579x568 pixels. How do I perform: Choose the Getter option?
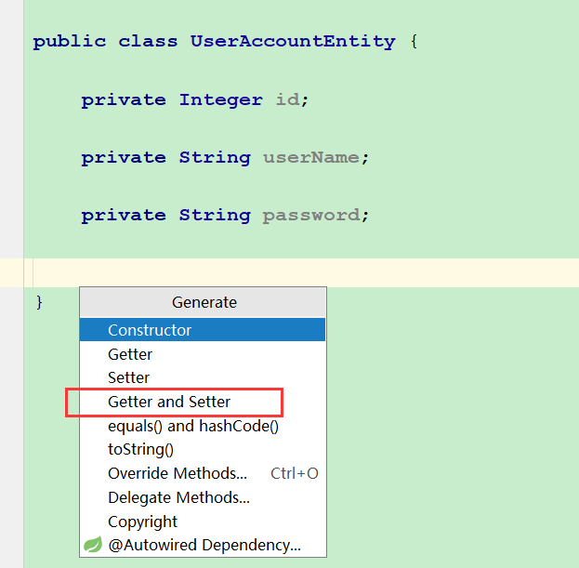point(203,354)
